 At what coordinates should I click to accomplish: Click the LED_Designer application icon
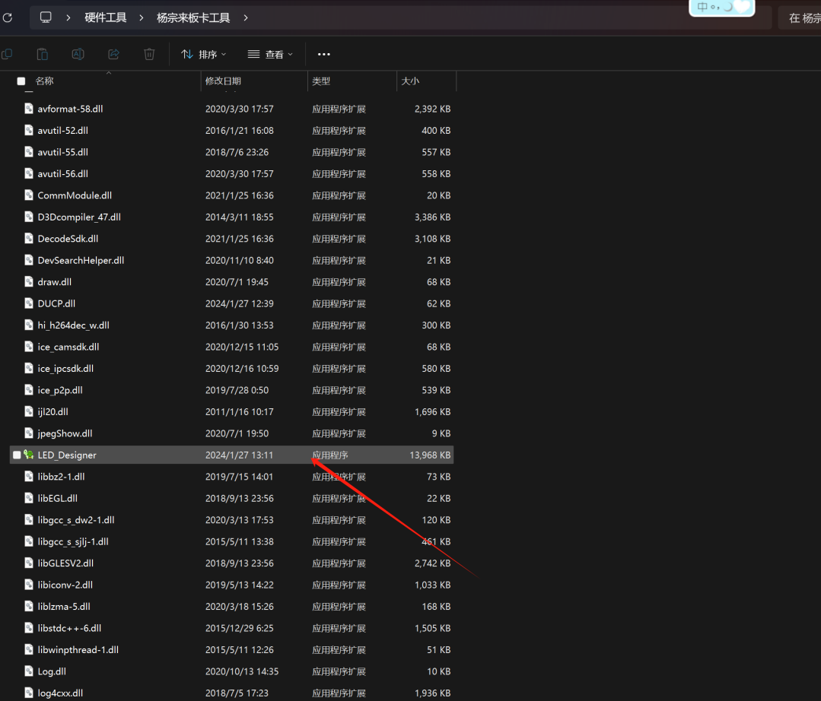[29, 455]
